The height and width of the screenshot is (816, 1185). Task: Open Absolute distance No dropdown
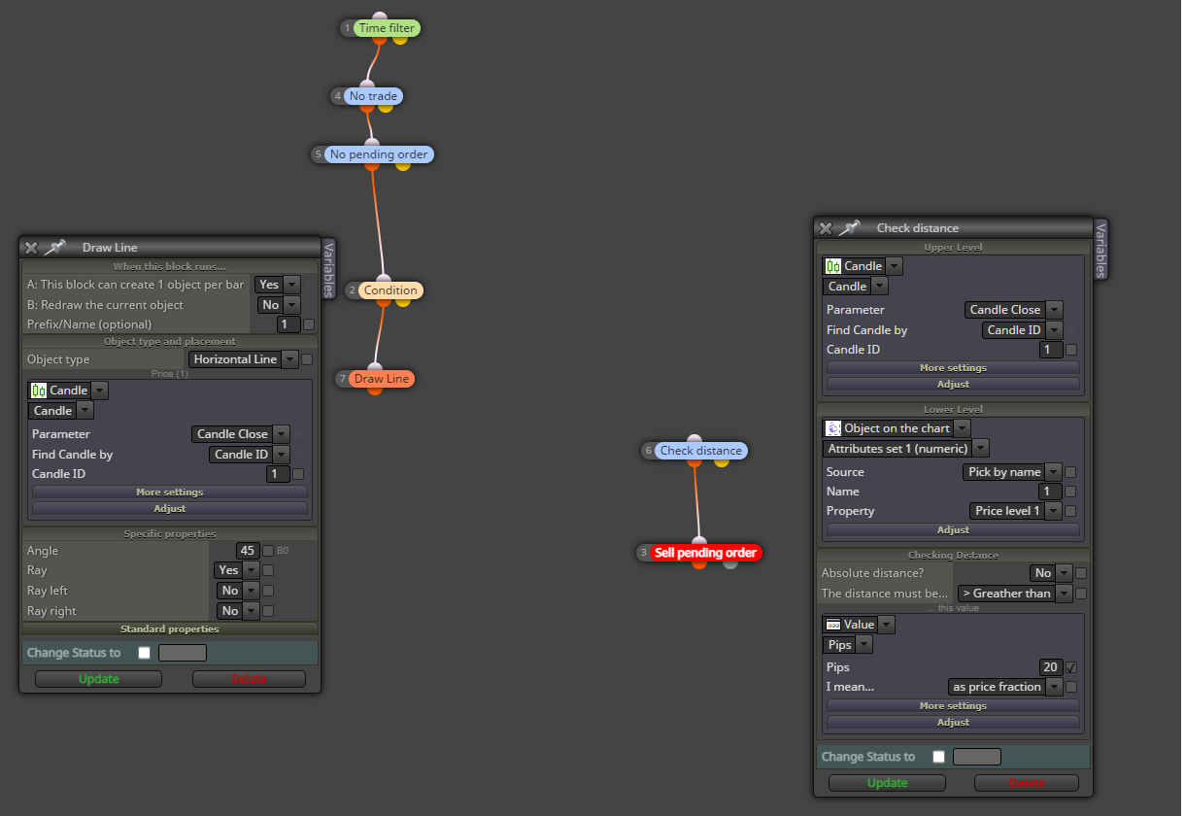1051,573
